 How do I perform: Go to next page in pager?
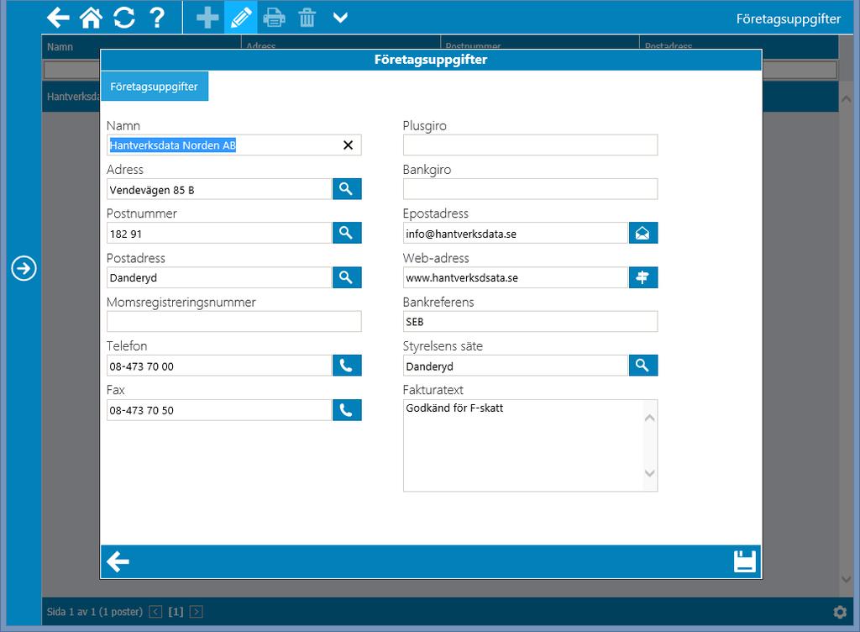(196, 612)
